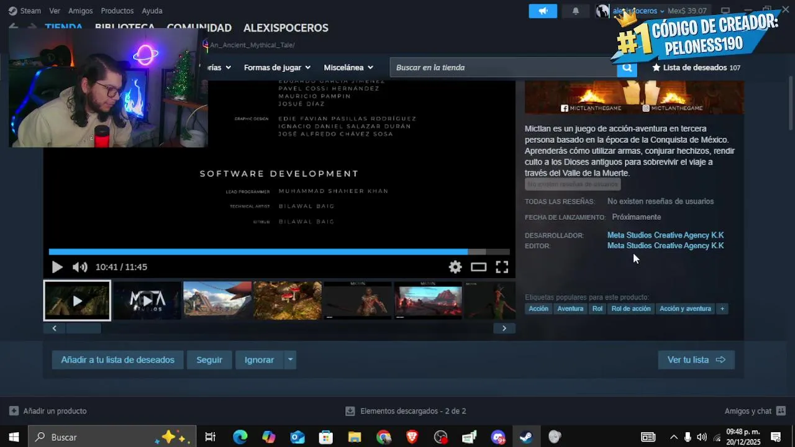The image size is (795, 447).
Task: Click the Windows taskbar Buscar search box
Action: pos(112,437)
